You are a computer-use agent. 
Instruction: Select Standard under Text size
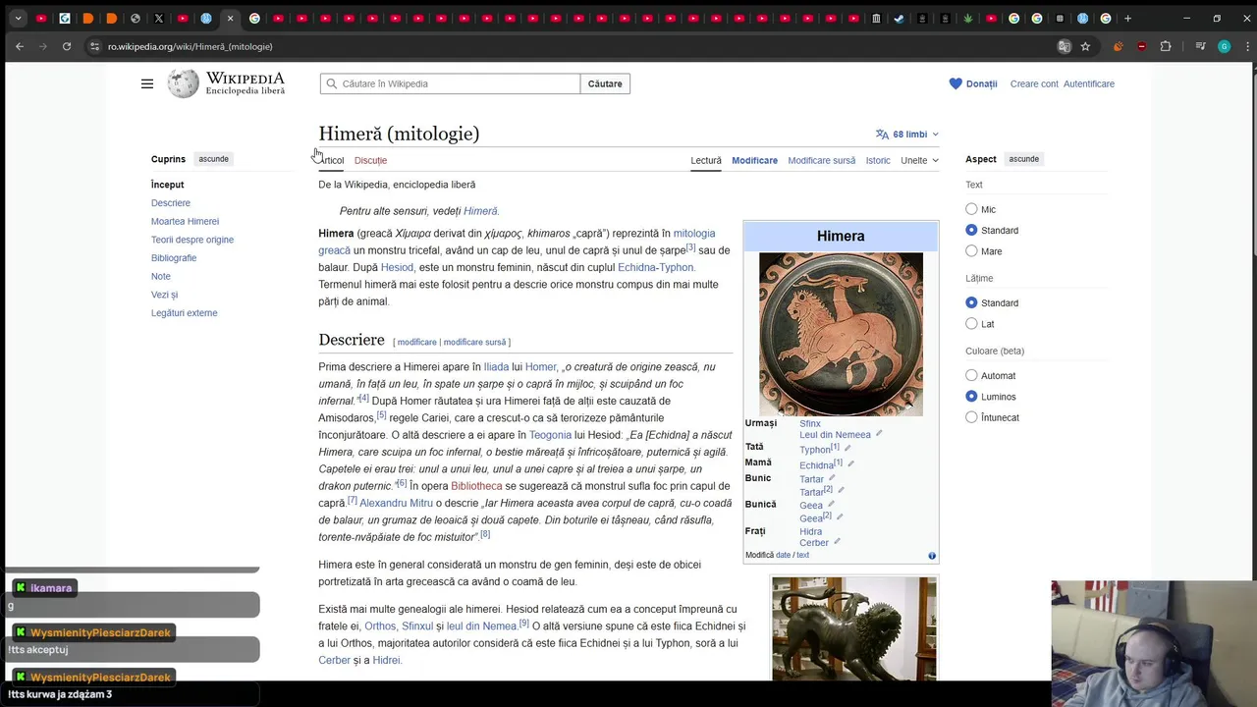click(971, 230)
